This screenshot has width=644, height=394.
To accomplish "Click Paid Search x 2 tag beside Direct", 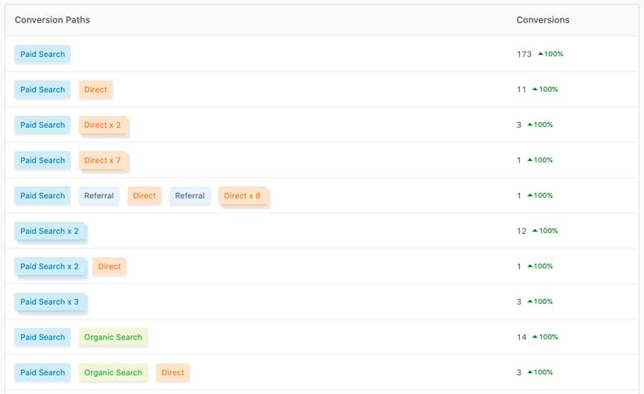I will [x=50, y=267].
